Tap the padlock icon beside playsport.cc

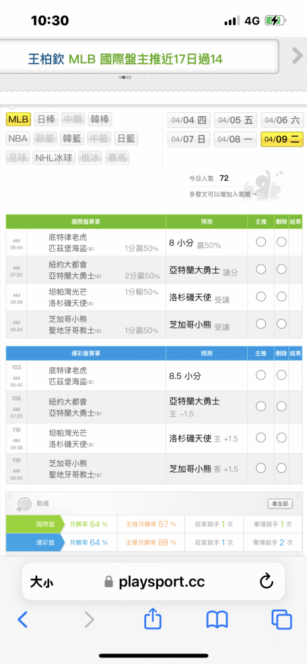click(x=109, y=582)
